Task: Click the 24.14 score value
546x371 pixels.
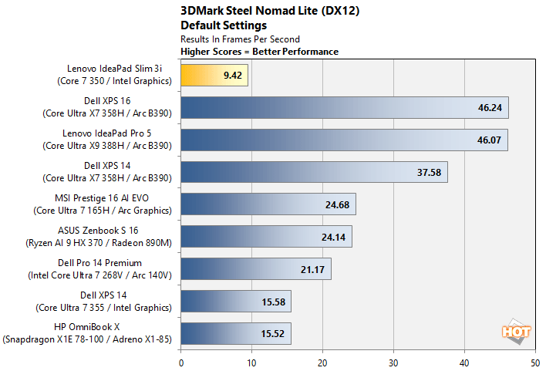Action: click(333, 238)
